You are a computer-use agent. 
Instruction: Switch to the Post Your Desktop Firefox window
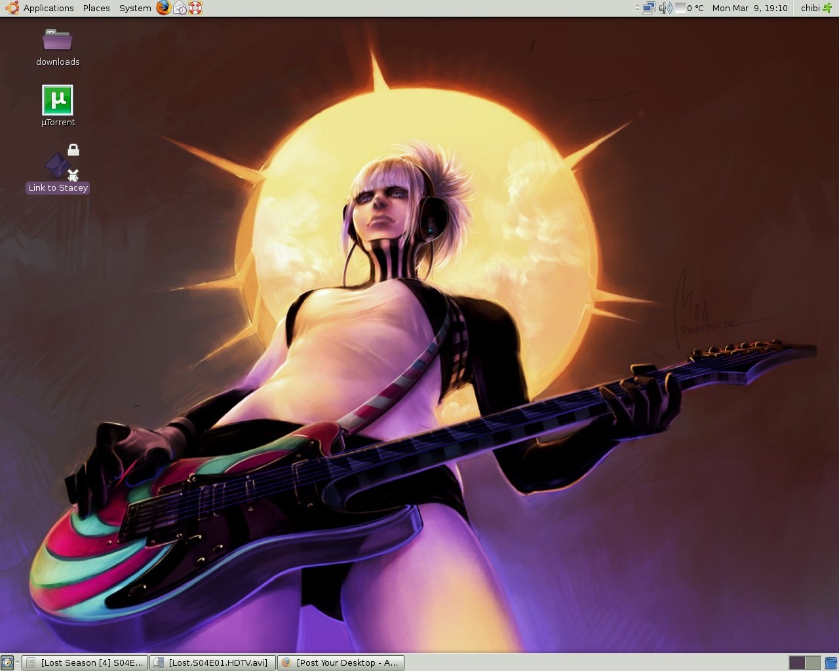click(340, 662)
